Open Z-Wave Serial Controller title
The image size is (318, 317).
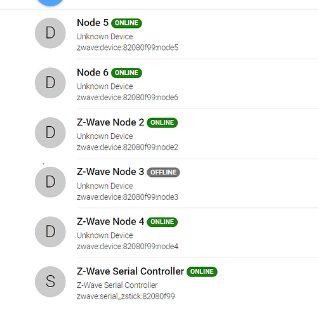[130, 271]
